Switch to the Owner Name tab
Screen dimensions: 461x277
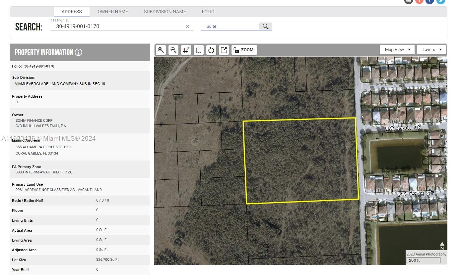click(113, 12)
